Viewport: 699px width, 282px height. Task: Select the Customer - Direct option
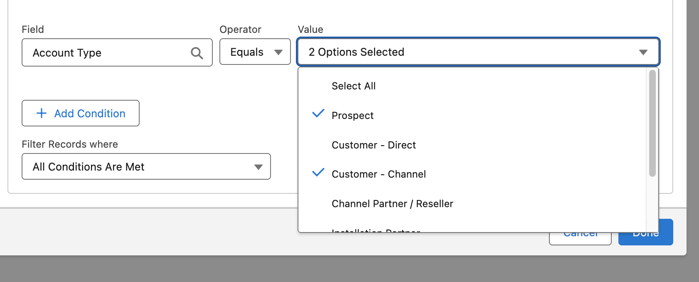(x=374, y=145)
